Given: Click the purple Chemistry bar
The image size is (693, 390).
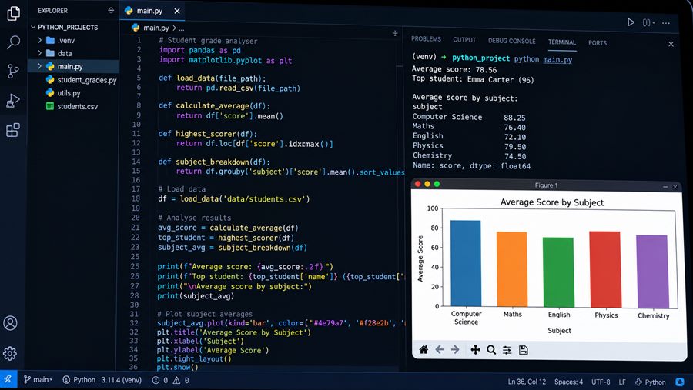Looking at the screenshot, I should [652, 272].
